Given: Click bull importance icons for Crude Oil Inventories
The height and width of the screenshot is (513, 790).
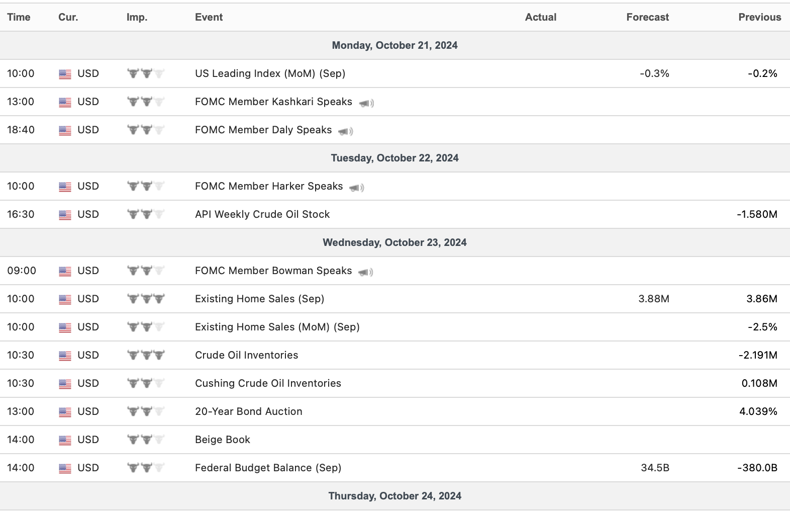Looking at the screenshot, I should click(146, 355).
